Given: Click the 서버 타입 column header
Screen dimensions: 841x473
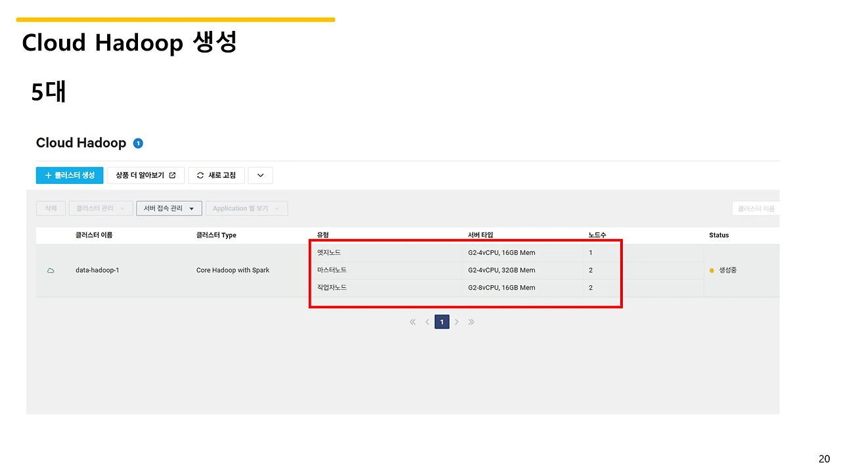Looking at the screenshot, I should click(480, 235).
